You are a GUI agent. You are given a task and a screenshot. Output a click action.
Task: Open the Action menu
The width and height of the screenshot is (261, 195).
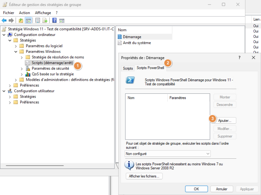(24, 13)
